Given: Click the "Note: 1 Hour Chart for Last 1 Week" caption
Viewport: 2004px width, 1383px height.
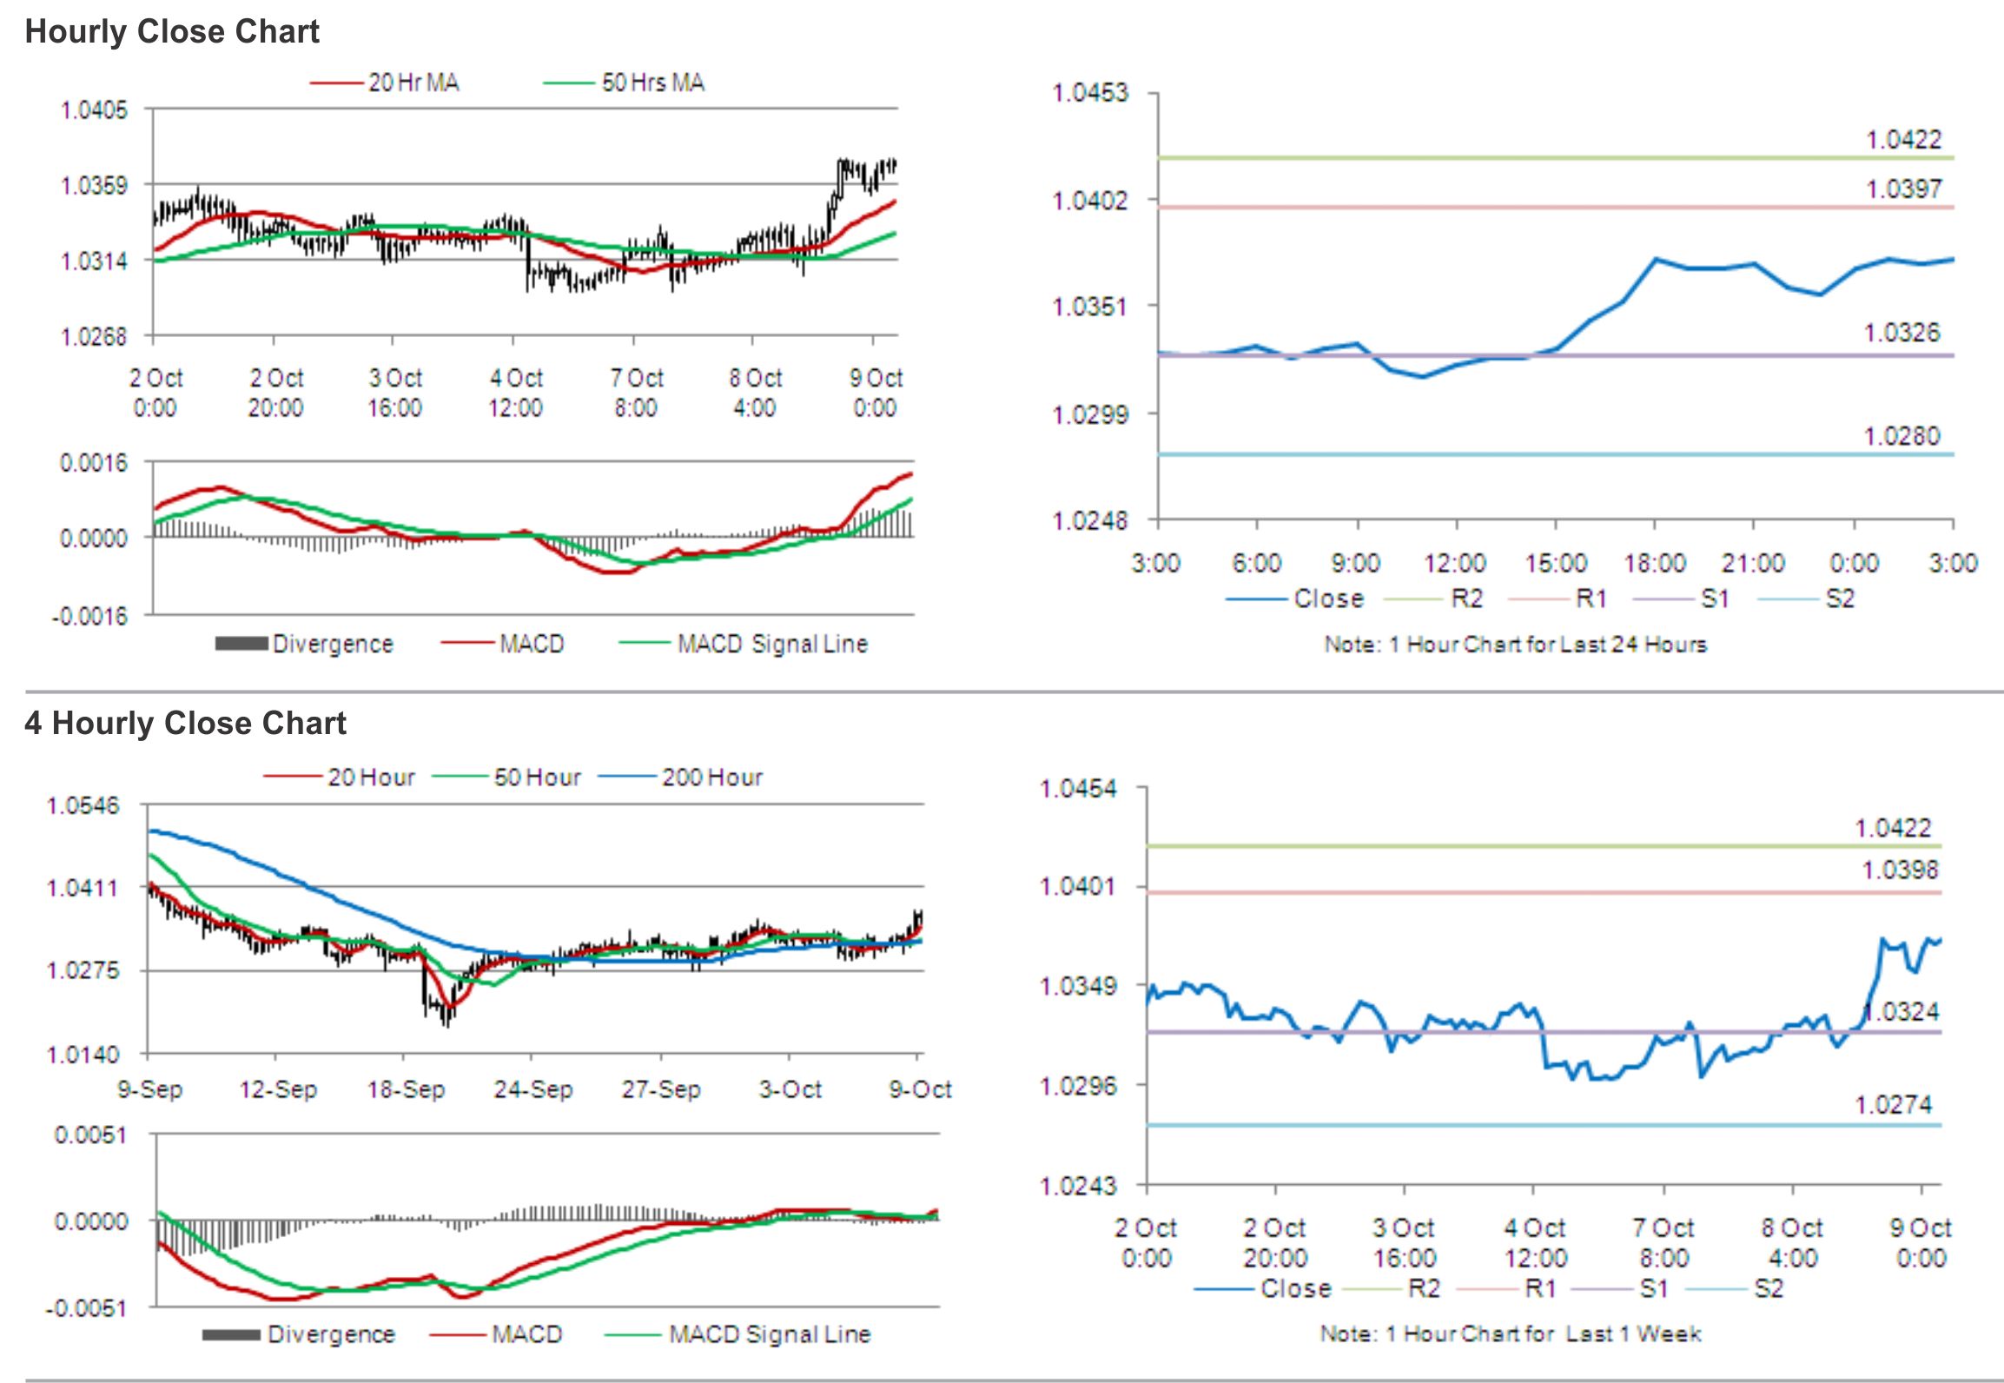Looking at the screenshot, I should 1511,1333.
